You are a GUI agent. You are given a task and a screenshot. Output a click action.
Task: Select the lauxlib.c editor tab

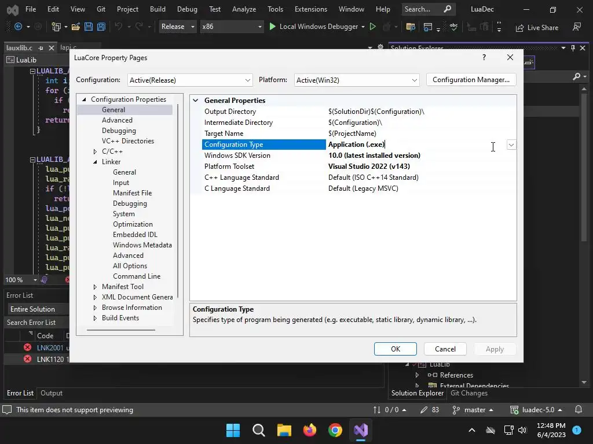pos(19,48)
